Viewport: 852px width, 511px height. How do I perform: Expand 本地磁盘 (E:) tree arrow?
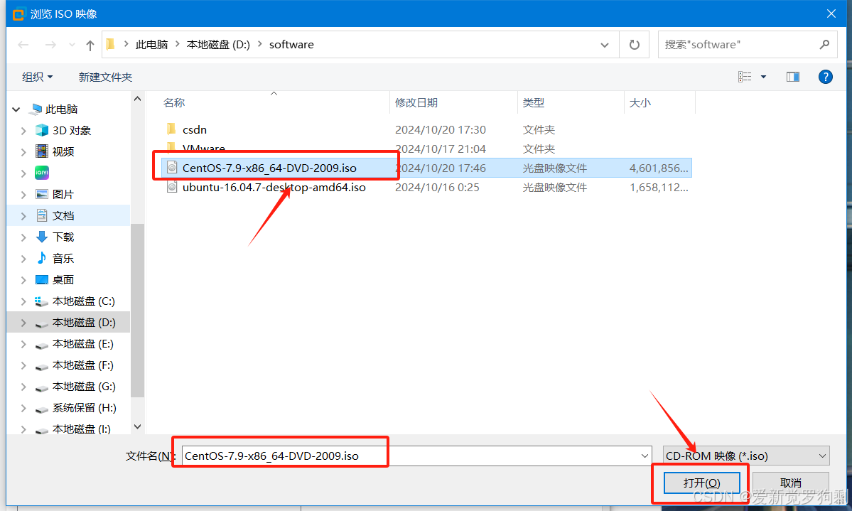tap(23, 343)
